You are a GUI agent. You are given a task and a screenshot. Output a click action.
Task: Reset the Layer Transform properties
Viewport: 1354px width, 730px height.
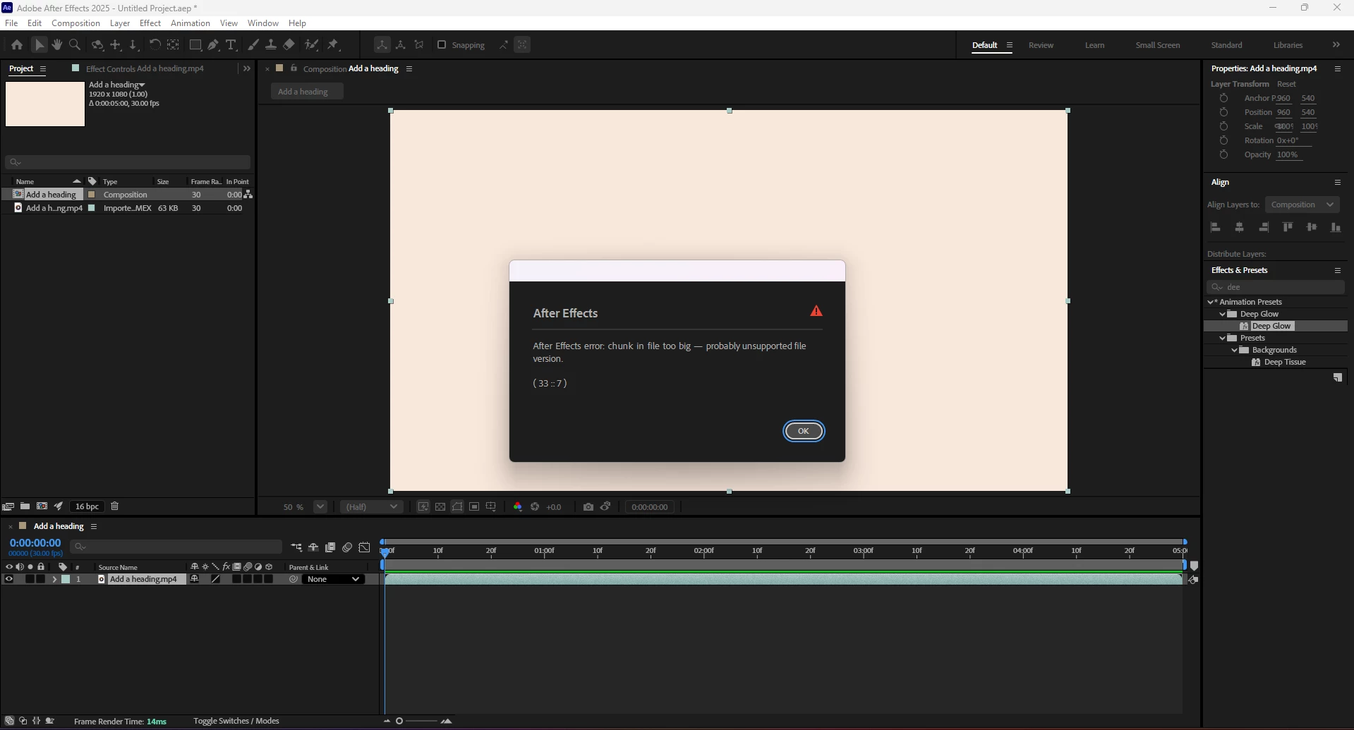point(1286,84)
